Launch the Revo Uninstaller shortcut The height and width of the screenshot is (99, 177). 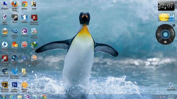(34, 33)
